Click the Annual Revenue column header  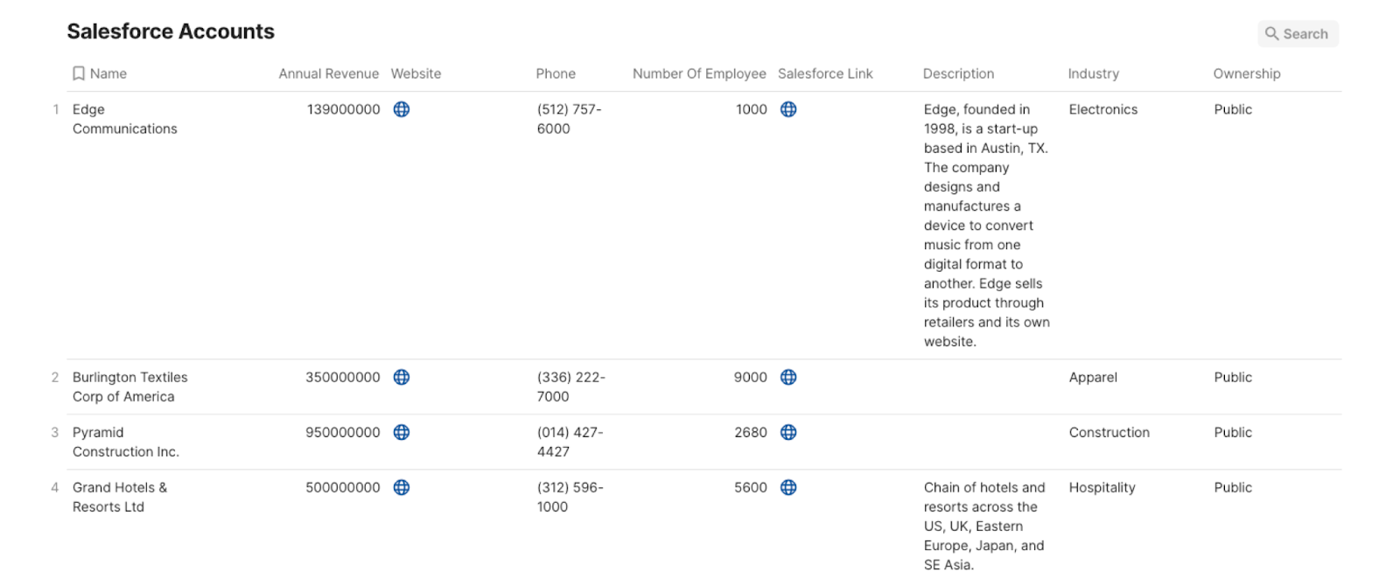click(329, 73)
